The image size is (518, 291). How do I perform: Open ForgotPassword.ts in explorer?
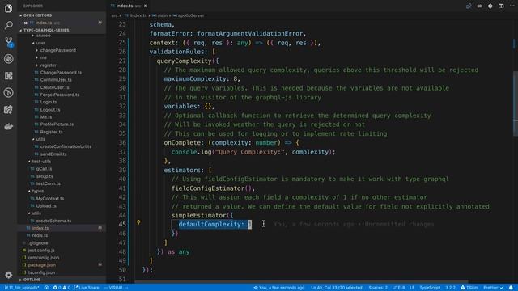pyautogui.click(x=60, y=95)
